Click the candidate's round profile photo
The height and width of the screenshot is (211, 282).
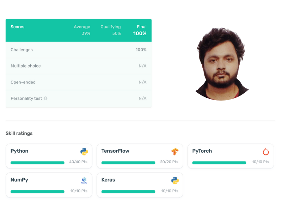pos(222,64)
